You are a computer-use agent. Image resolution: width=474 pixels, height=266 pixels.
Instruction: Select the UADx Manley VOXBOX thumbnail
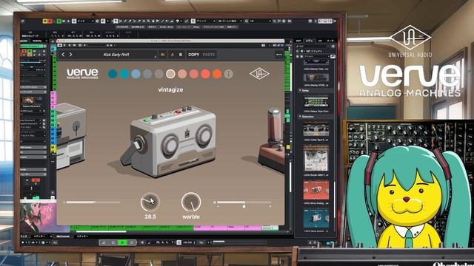pos(316,78)
